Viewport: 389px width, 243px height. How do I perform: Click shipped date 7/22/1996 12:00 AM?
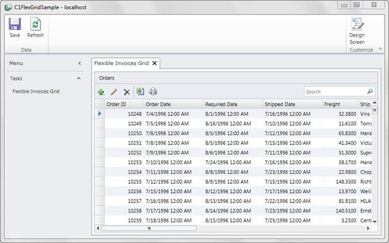click(287, 201)
